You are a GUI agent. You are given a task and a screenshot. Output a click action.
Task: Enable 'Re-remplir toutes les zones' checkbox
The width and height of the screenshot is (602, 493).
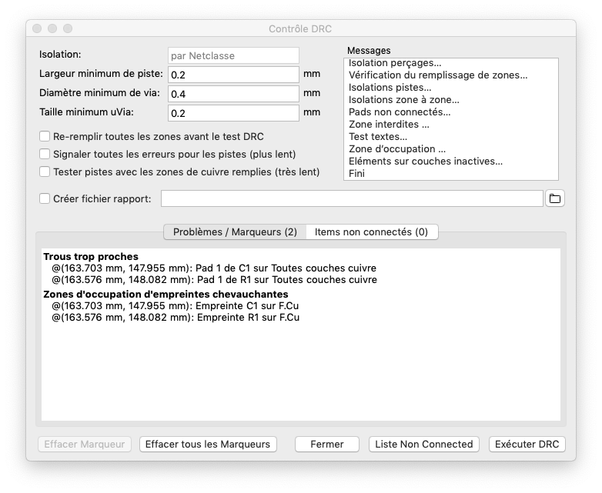point(45,136)
